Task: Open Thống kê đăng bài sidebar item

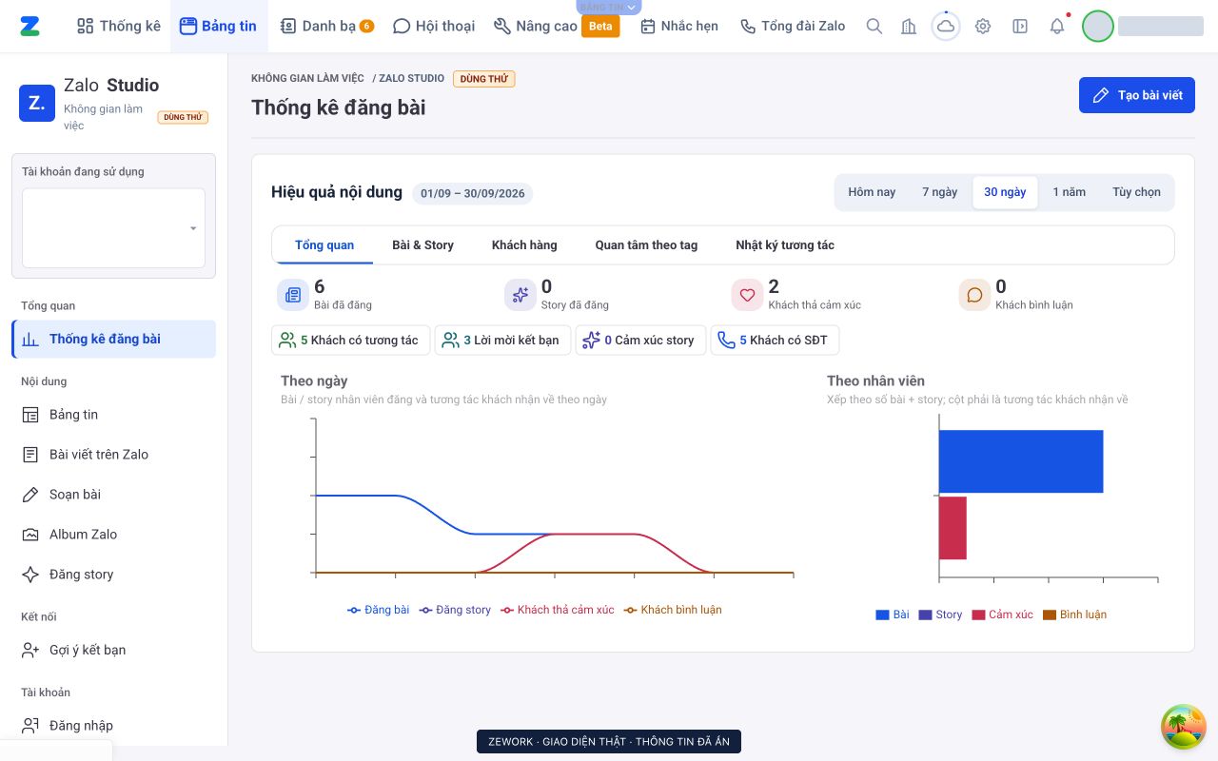Action: tap(114, 340)
